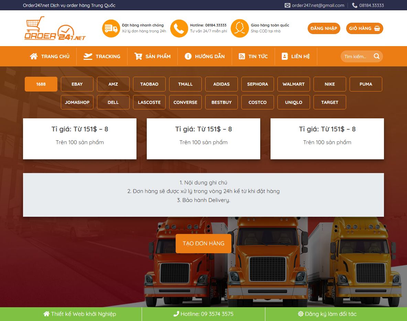Open the Đăng ký làm đối tác footer link
The width and height of the screenshot is (407, 321).
point(327,314)
